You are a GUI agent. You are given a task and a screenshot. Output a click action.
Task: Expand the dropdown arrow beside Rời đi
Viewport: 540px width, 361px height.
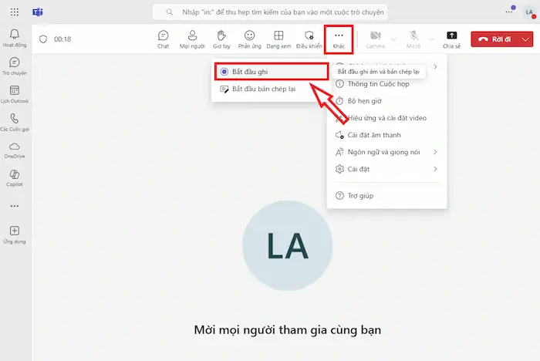525,39
